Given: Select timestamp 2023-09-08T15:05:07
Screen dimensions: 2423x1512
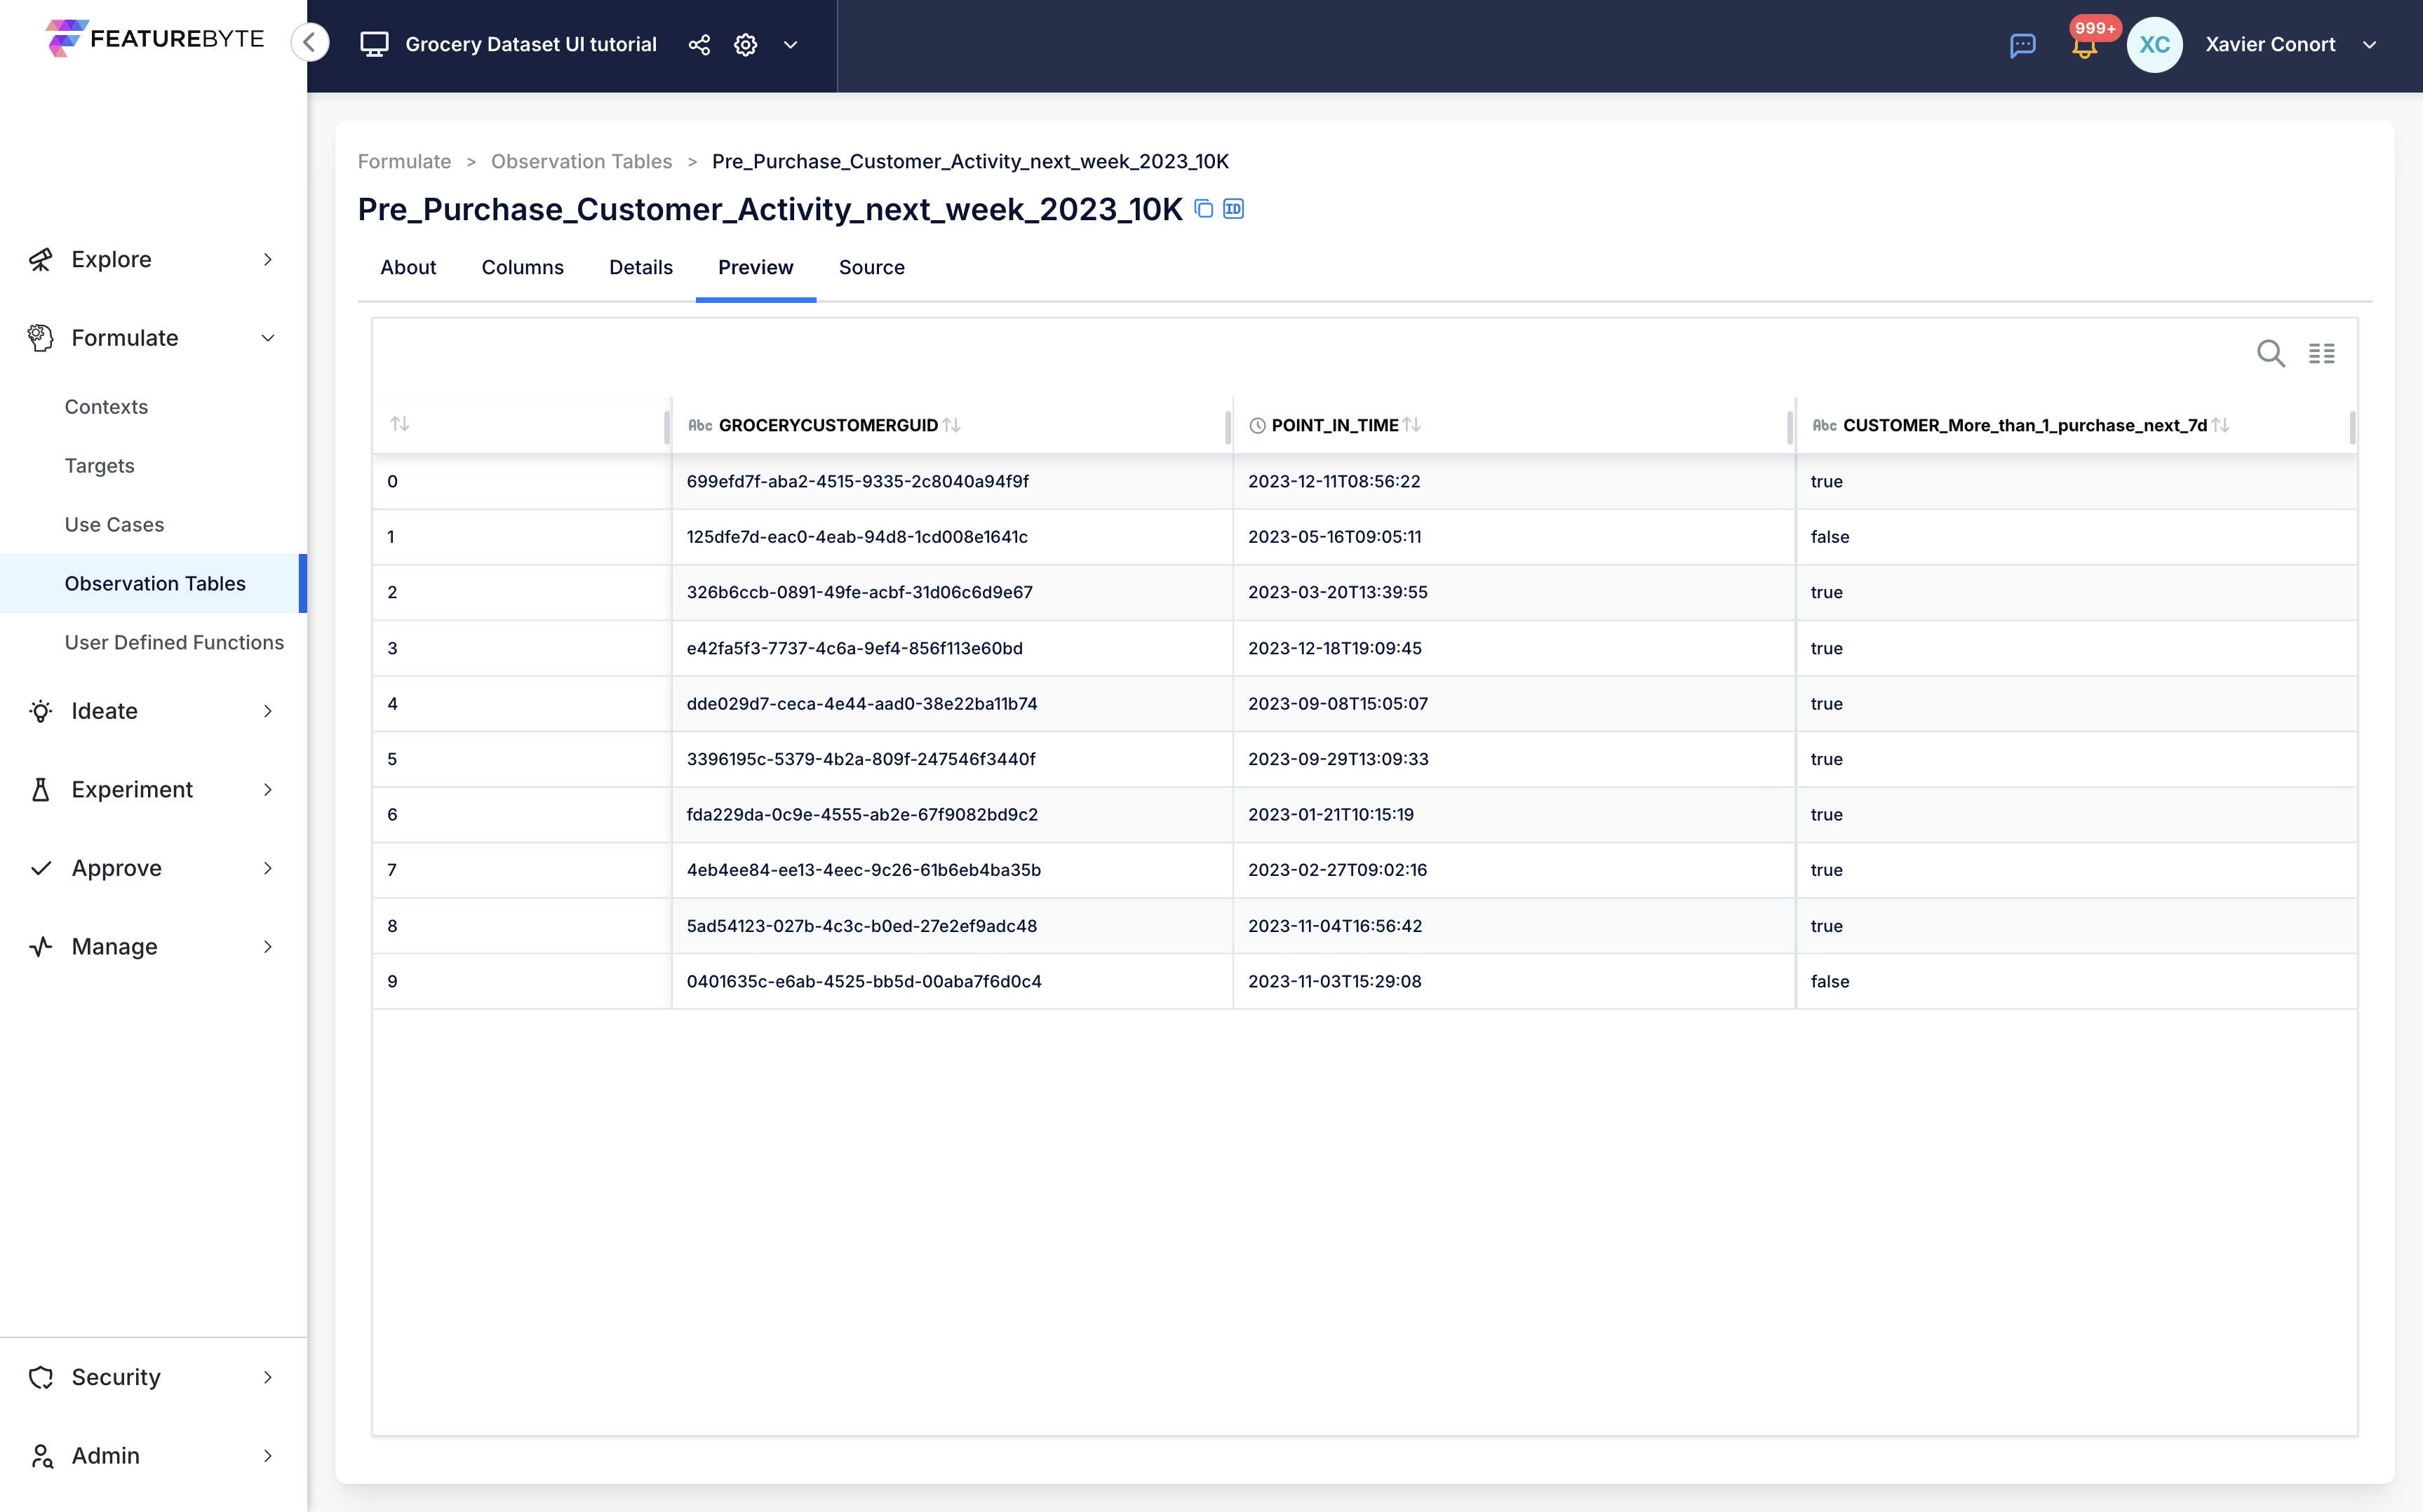Looking at the screenshot, I should [x=1337, y=703].
